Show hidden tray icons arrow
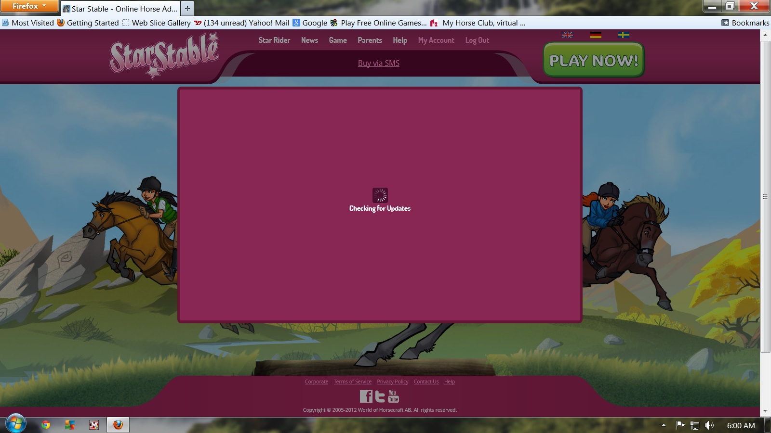 pyautogui.click(x=664, y=425)
